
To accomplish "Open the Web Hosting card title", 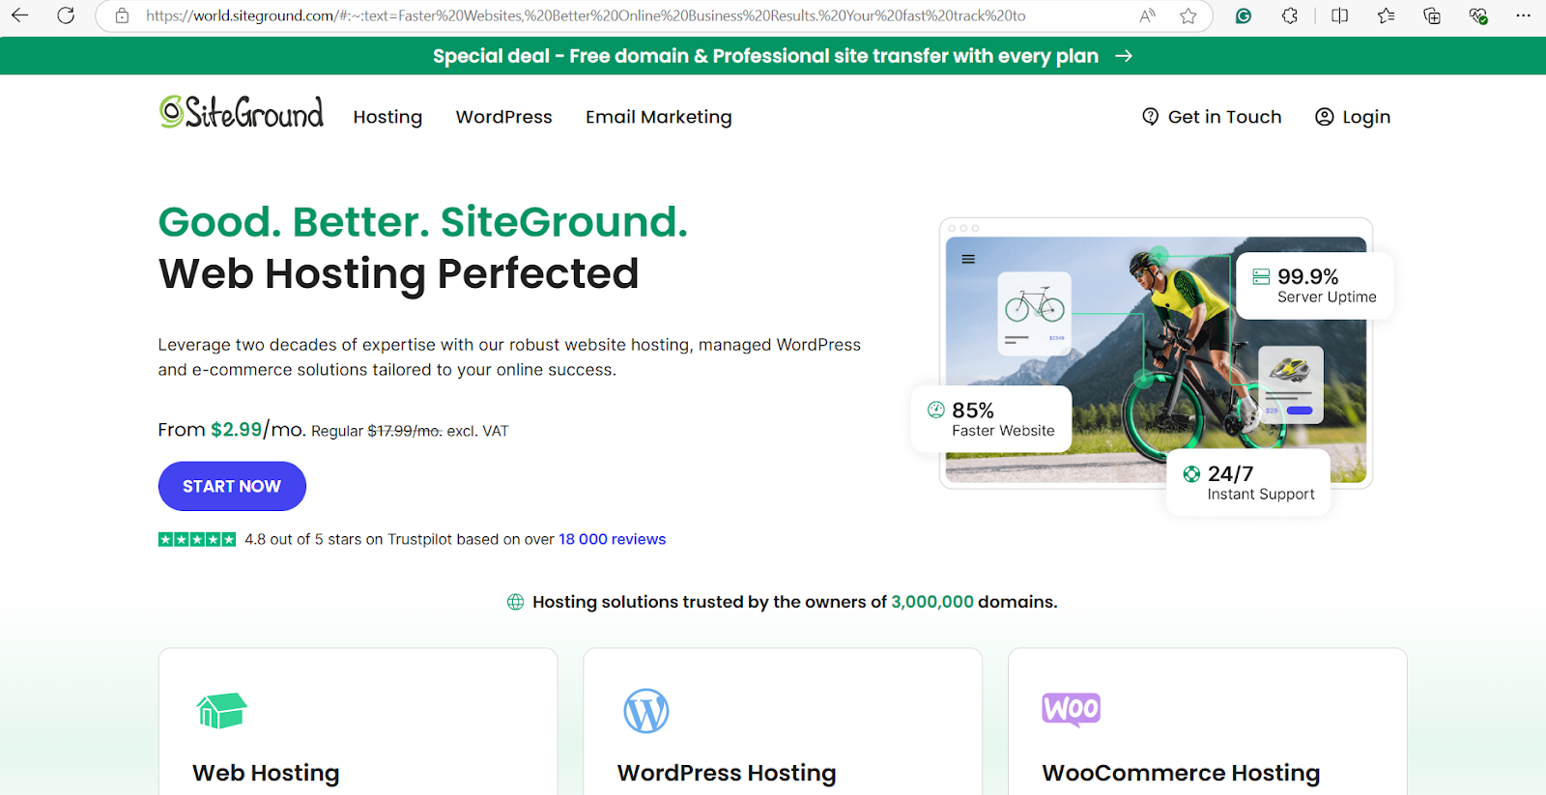I will [266, 773].
